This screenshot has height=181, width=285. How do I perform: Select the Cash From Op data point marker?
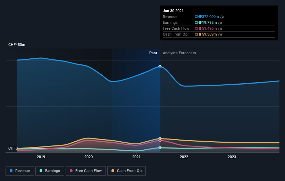[x=160, y=139]
